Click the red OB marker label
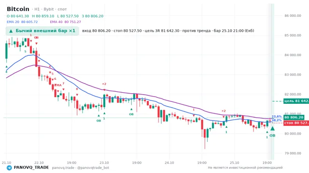Screen dimensions: 309x173 tap(36, 37)
